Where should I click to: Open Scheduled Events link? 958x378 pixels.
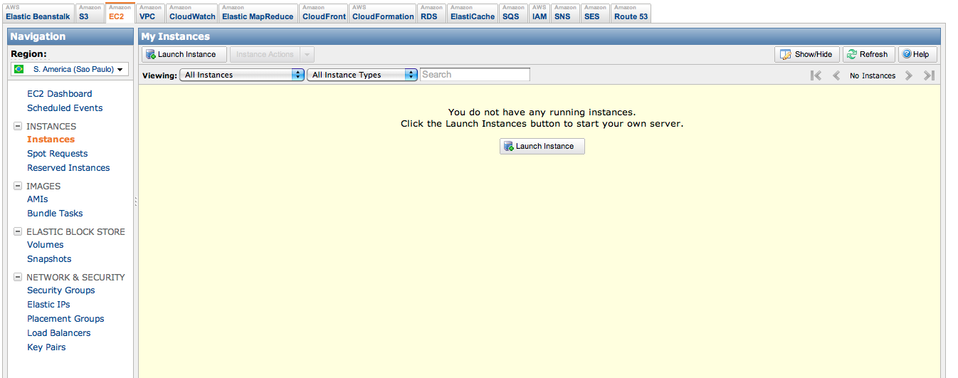[x=65, y=107]
